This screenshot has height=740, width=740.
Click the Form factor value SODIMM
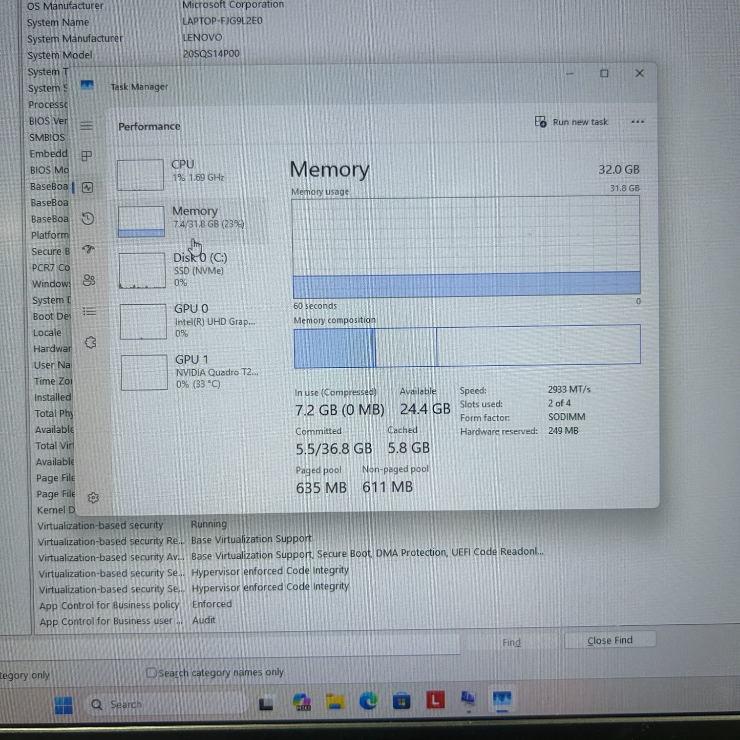[x=566, y=417]
